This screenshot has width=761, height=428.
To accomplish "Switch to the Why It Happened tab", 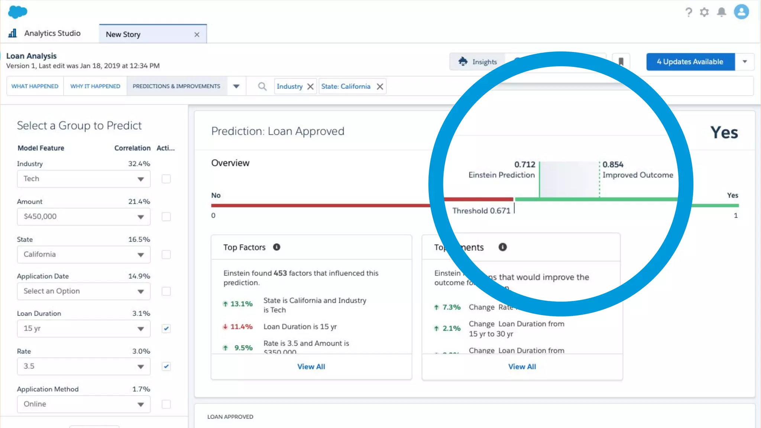I will tap(95, 86).
